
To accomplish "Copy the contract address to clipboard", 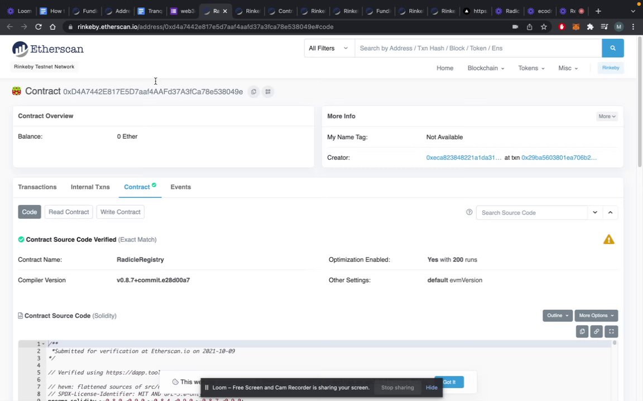I will click(x=253, y=92).
